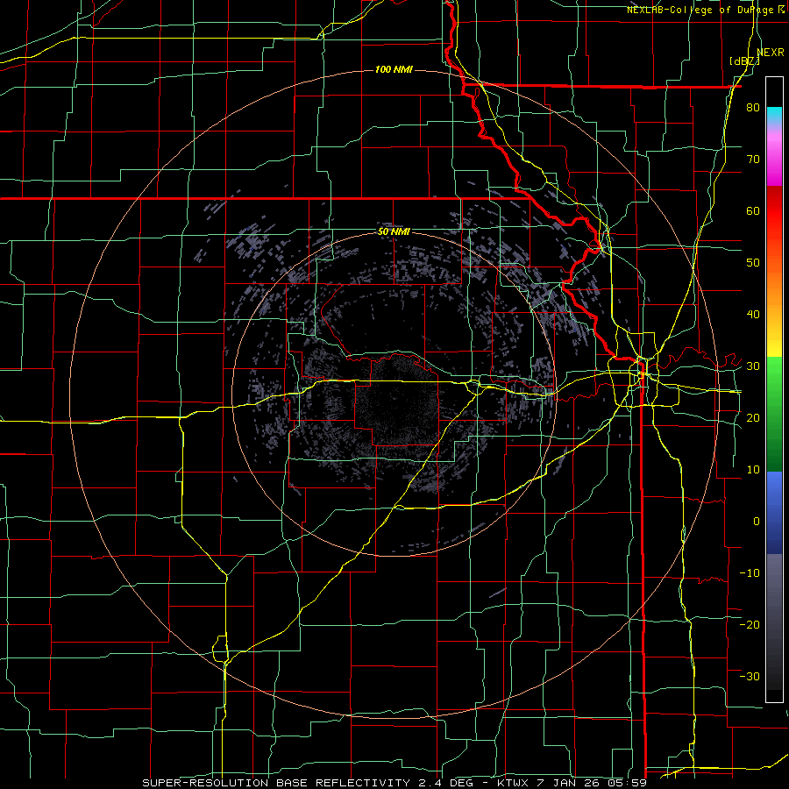This screenshot has height=789, width=789.
Task: Click the -10 value on reflectivity scale
Action: click(750, 572)
